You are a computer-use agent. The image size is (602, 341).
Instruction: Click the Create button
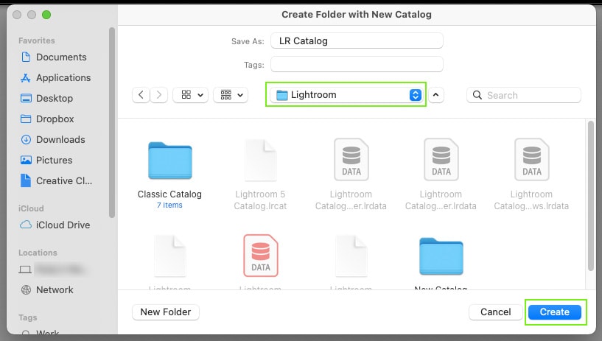(x=554, y=312)
